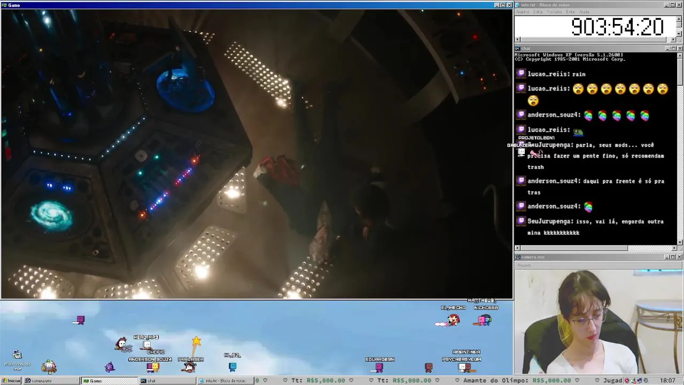
Task: Click the HL_82 avatar character
Action: (232, 366)
